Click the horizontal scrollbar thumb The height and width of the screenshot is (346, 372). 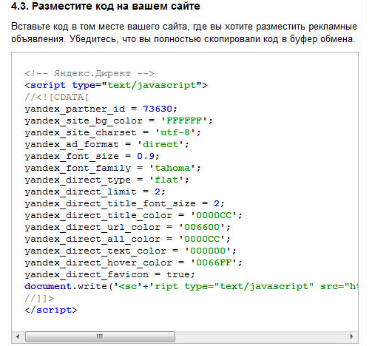click(100, 336)
